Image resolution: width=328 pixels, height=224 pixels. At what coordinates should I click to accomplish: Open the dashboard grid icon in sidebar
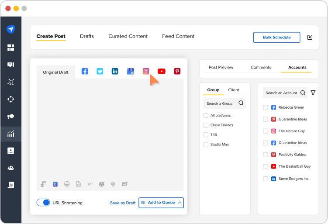point(10,48)
